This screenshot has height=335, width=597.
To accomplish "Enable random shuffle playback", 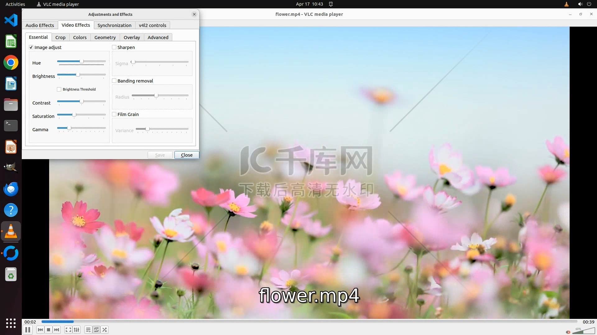I will click(x=105, y=330).
